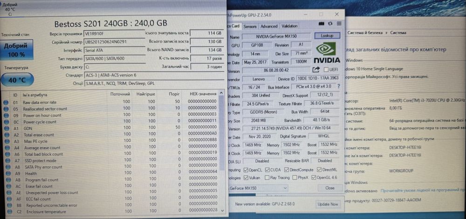Toggle the OpenGL 4.6 checkbox

pos(314,178)
